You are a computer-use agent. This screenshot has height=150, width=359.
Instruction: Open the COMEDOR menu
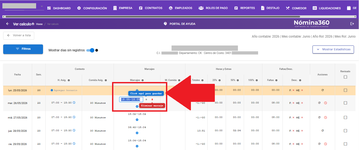point(296,8)
